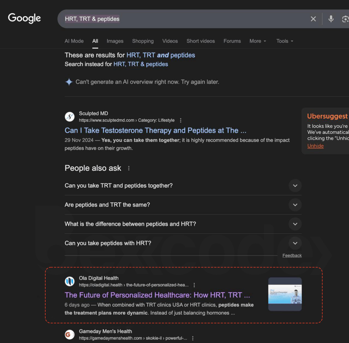Clear the search box with X icon
Image resolution: width=349 pixels, height=343 pixels.
pyautogui.click(x=313, y=19)
